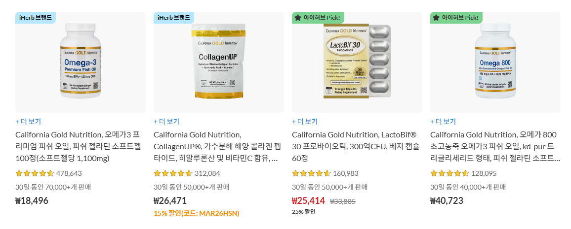Open the 오메가3 프리미엄 피쉬 오일 product title link
Image resolution: width=571 pixels, height=229 pixels.
(x=78, y=147)
